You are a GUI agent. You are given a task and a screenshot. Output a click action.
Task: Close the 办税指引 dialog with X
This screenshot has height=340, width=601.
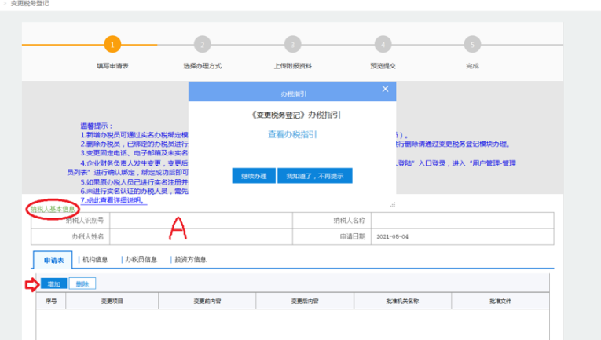[x=385, y=90]
